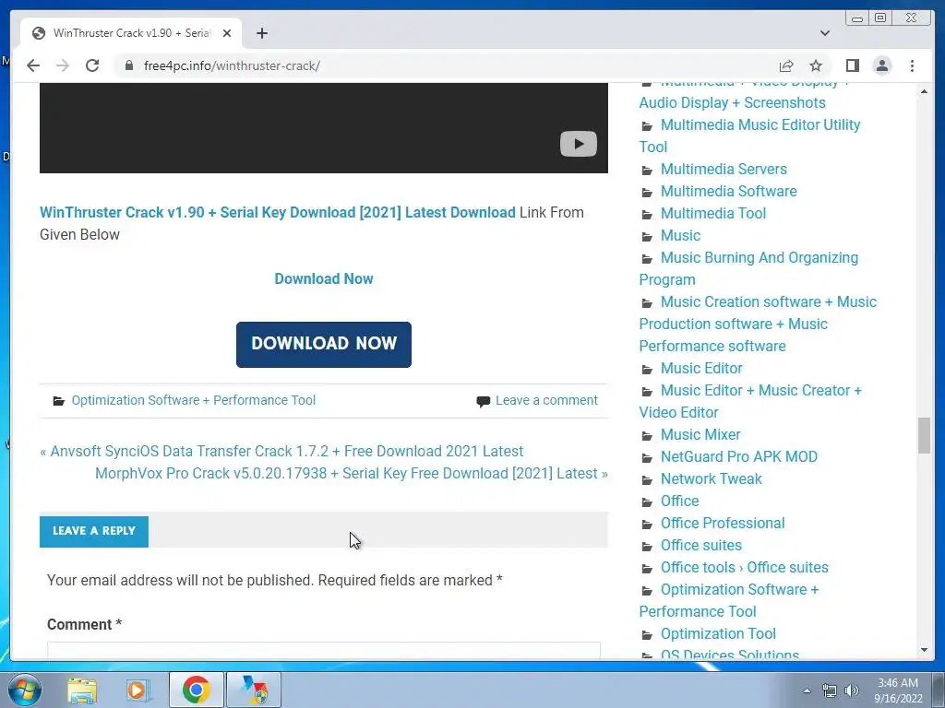Open Multimedia Servers category
The height and width of the screenshot is (708, 945).
pyautogui.click(x=724, y=170)
